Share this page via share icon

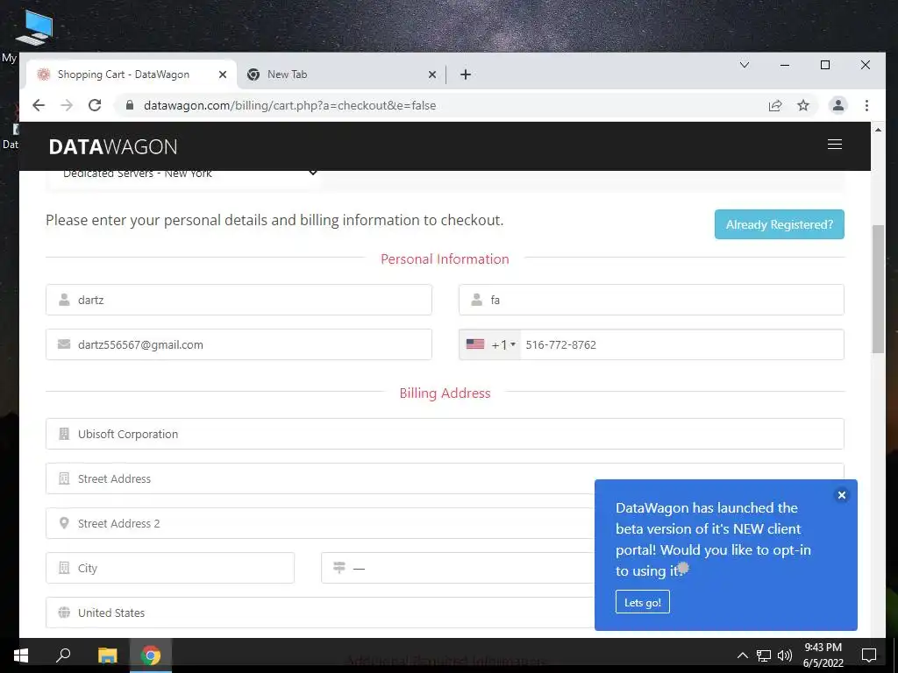click(x=775, y=105)
